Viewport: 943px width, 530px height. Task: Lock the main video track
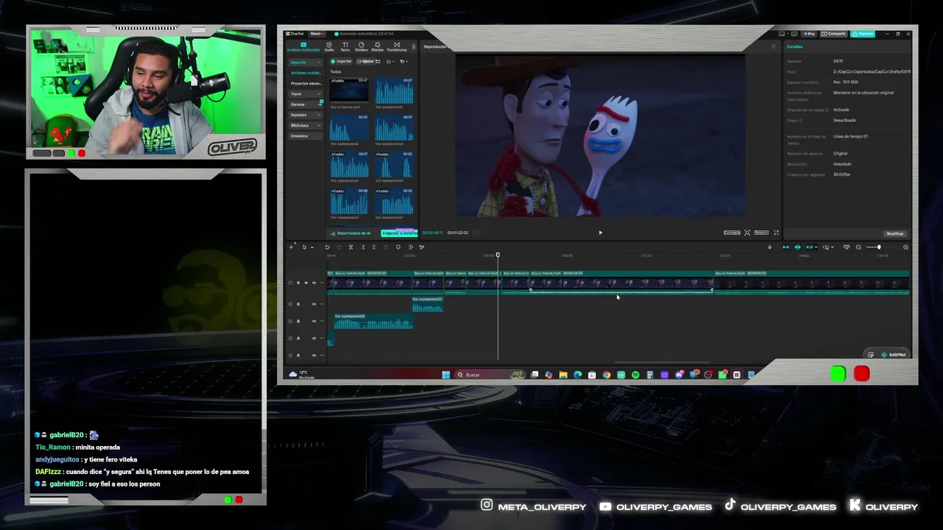point(298,283)
